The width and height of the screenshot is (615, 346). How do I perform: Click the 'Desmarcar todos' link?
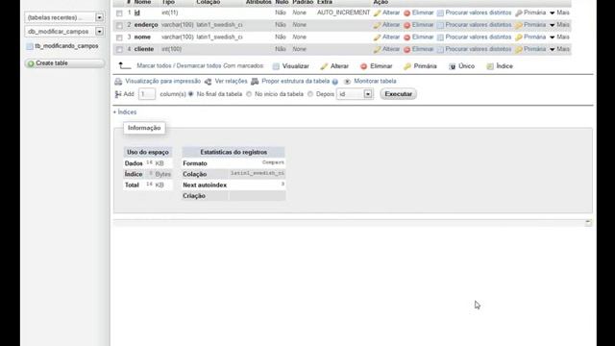click(x=199, y=66)
